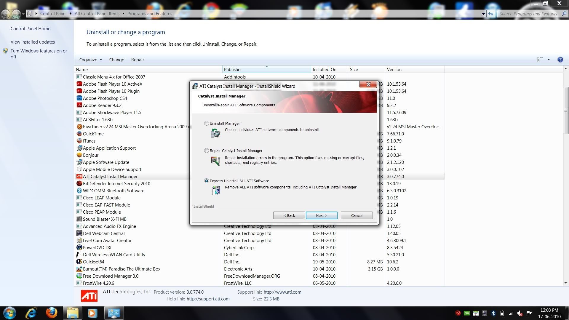Select Express Uninstall ALL ATI Software option
Viewport: 569px width, 320px height.
point(206,181)
